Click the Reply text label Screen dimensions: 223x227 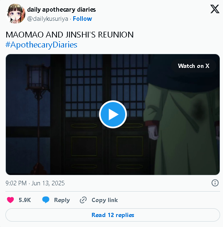[62, 200]
